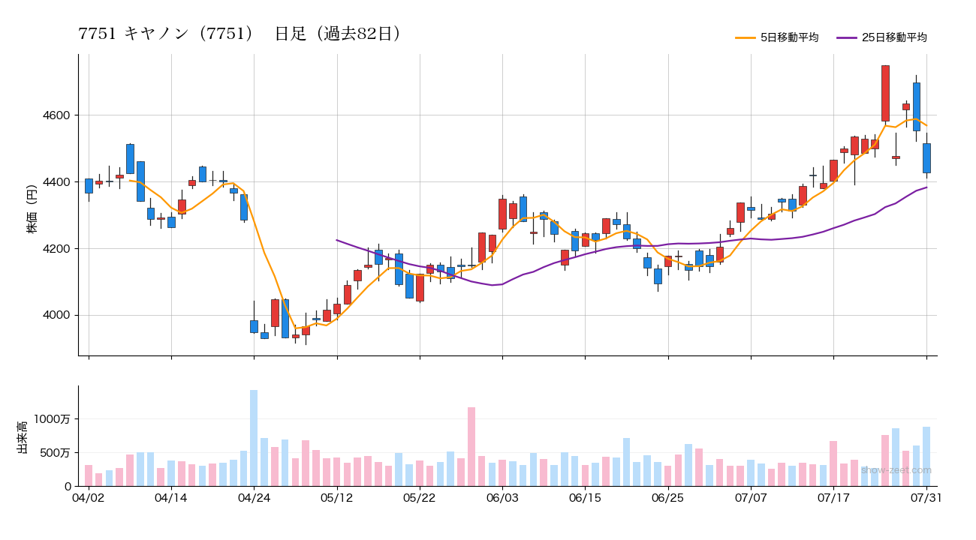Click the 出来高 volume axis label

click(x=22, y=436)
